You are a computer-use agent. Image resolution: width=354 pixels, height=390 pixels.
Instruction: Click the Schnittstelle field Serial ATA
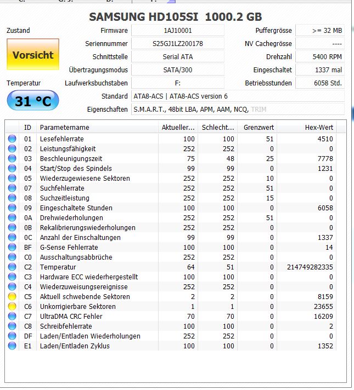click(177, 57)
